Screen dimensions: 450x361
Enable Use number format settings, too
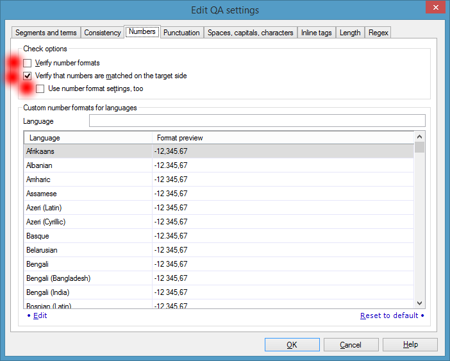[x=40, y=88]
